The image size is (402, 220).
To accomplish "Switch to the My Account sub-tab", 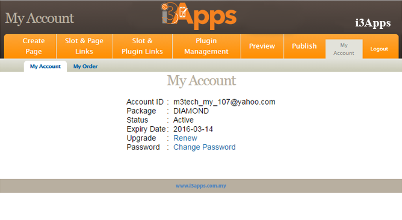I will (x=45, y=66).
